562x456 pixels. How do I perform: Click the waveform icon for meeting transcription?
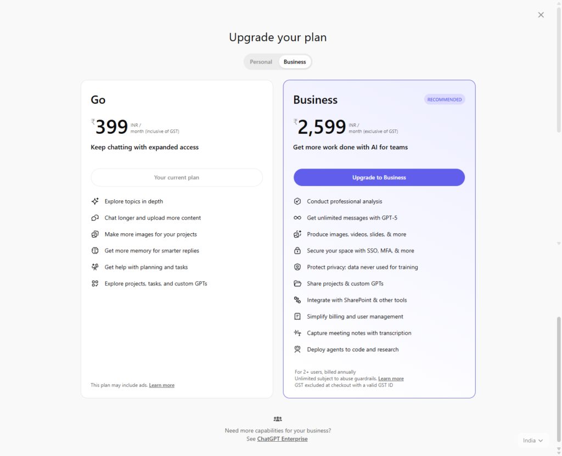[x=297, y=333]
